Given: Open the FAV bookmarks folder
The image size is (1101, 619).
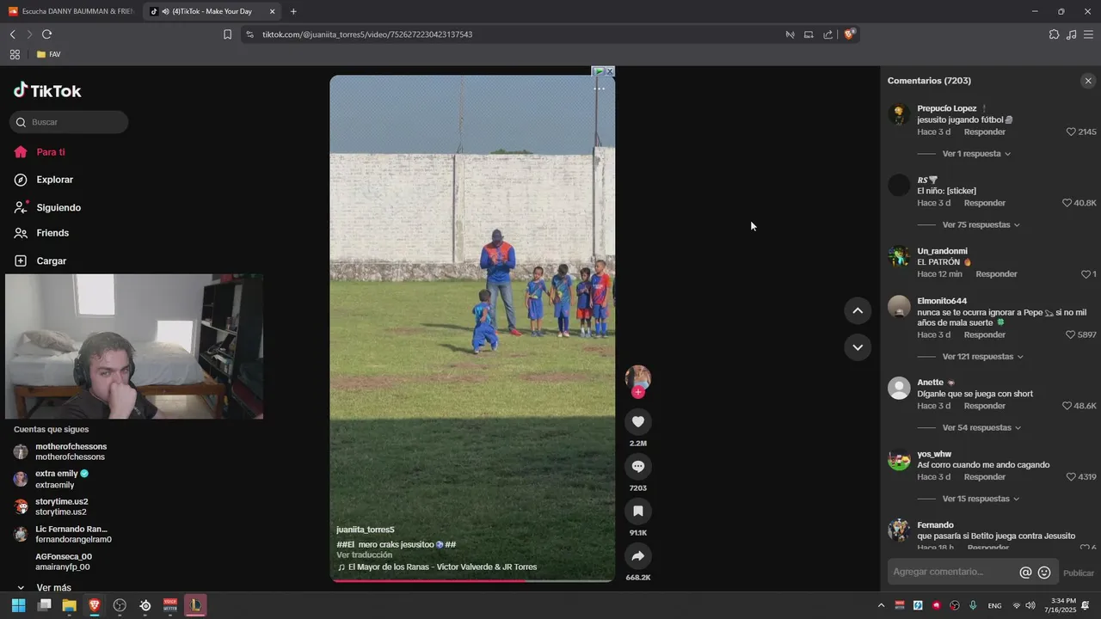Looking at the screenshot, I should pos(48,54).
